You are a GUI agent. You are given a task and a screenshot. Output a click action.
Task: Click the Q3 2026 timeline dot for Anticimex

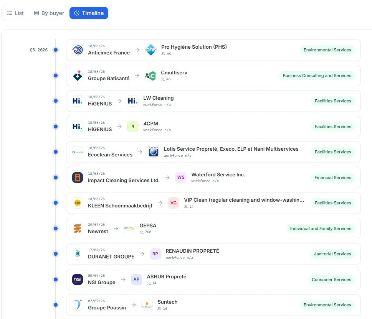click(56, 50)
